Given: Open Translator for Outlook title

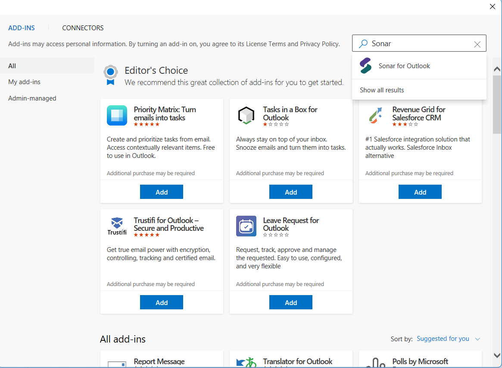Looking at the screenshot, I should pyautogui.click(x=298, y=361).
